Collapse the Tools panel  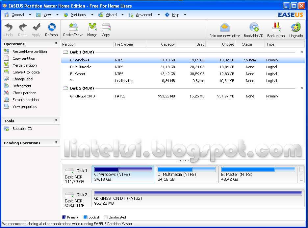(56, 120)
